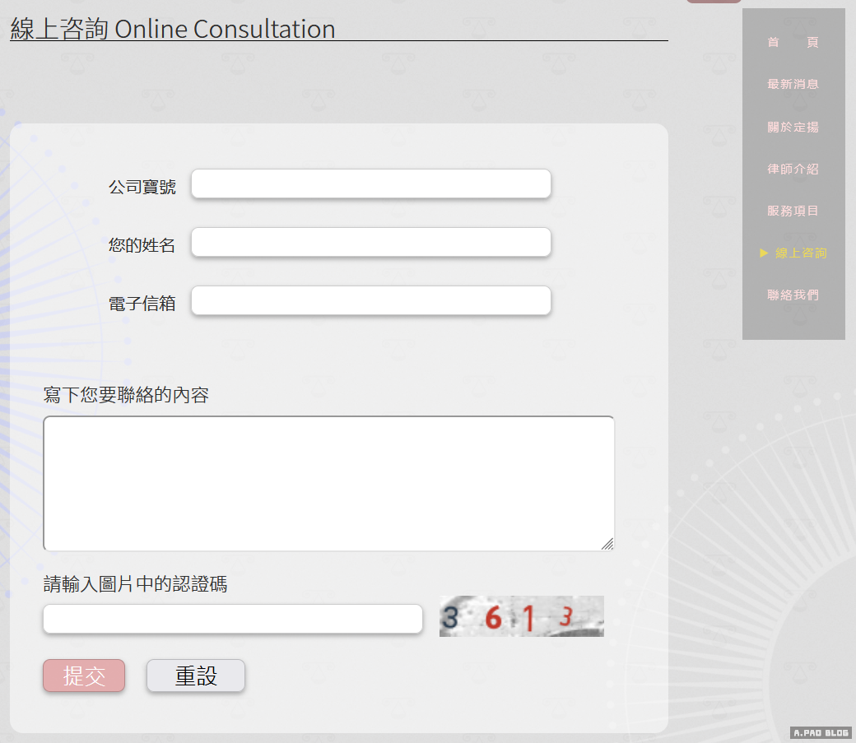Submit the form with 提交 button

coord(84,676)
